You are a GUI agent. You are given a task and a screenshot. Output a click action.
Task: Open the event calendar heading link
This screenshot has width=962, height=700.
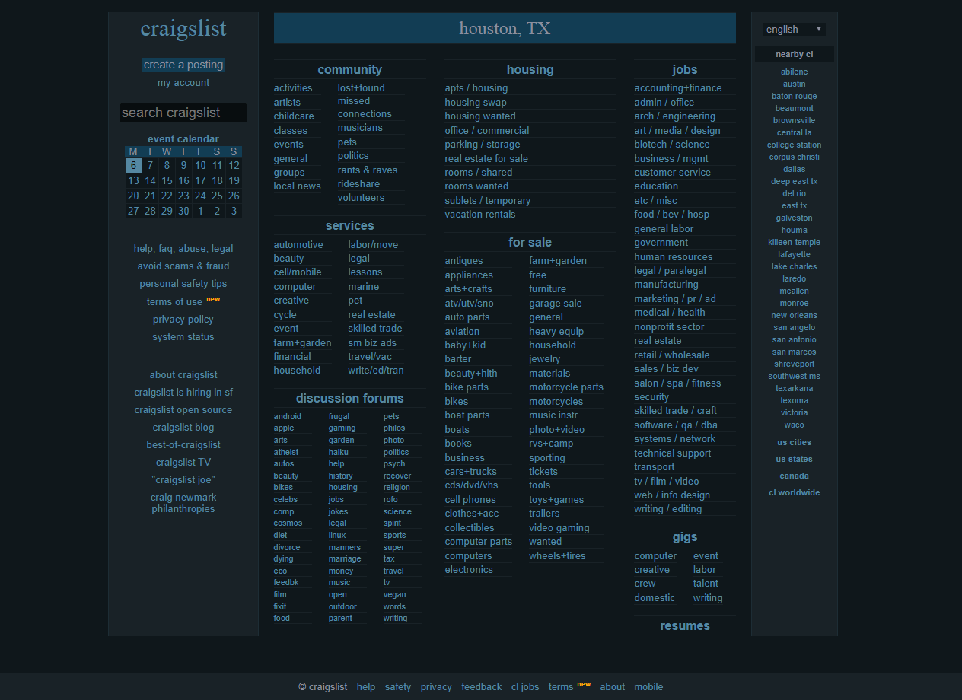pyautogui.click(x=183, y=138)
